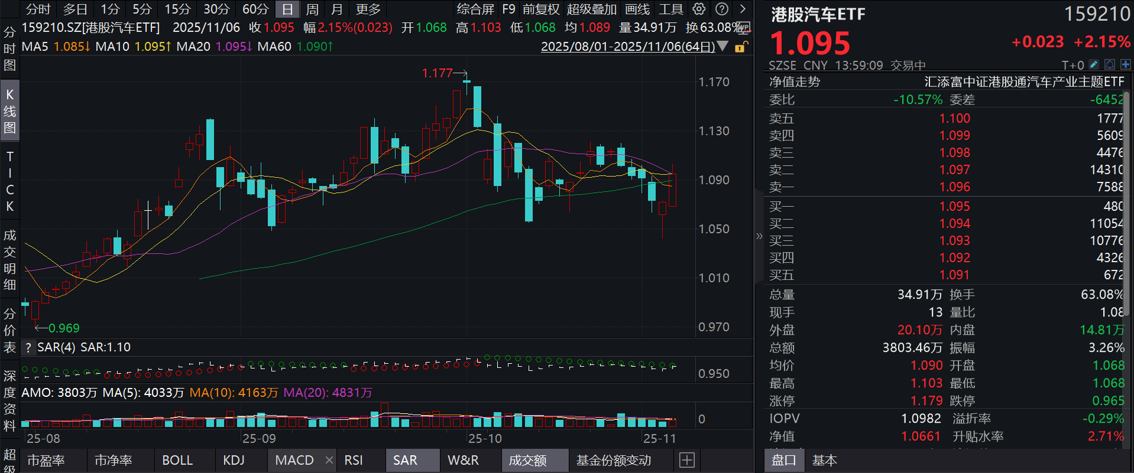
Task: Expand toolbar with right chevron arrow
Action: point(743,9)
